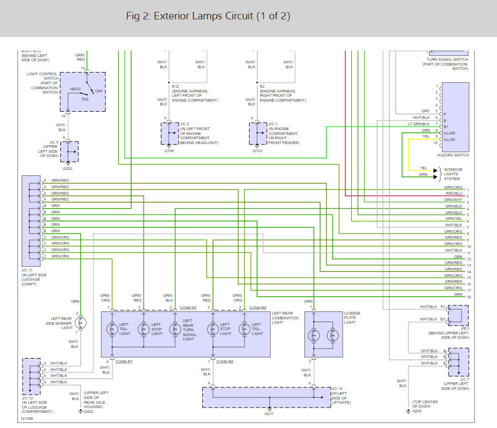Screen dimensions: 497x428
Task: Click the GRN arrow to Interior Lights
Action: click(x=436, y=177)
